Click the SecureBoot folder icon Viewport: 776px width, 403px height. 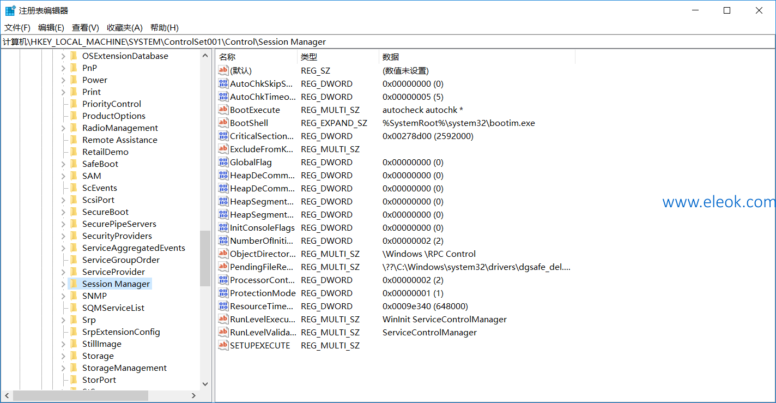74,212
